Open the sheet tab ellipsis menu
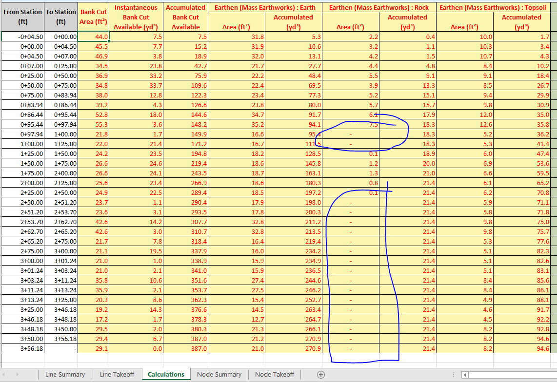Viewport: 557px width, 382px height. 454,375
